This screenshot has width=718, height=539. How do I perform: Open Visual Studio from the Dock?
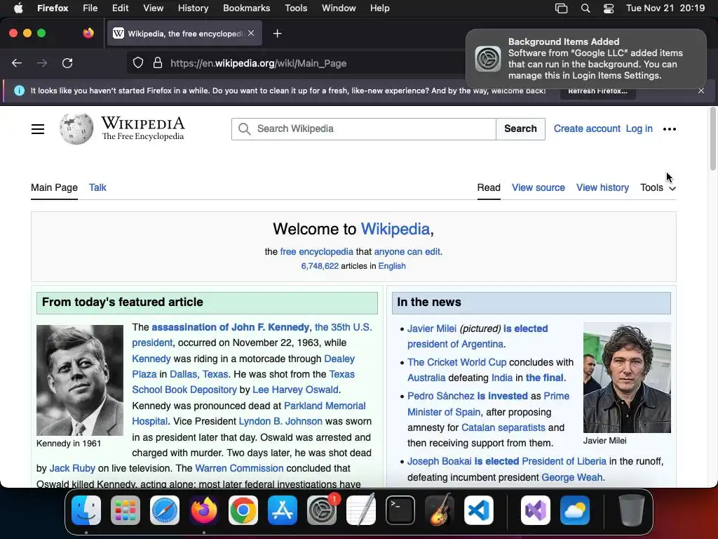click(x=536, y=510)
